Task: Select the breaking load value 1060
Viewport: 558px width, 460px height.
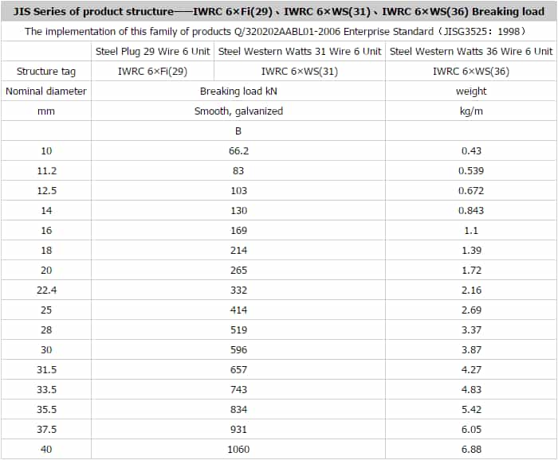Action: click(238, 449)
